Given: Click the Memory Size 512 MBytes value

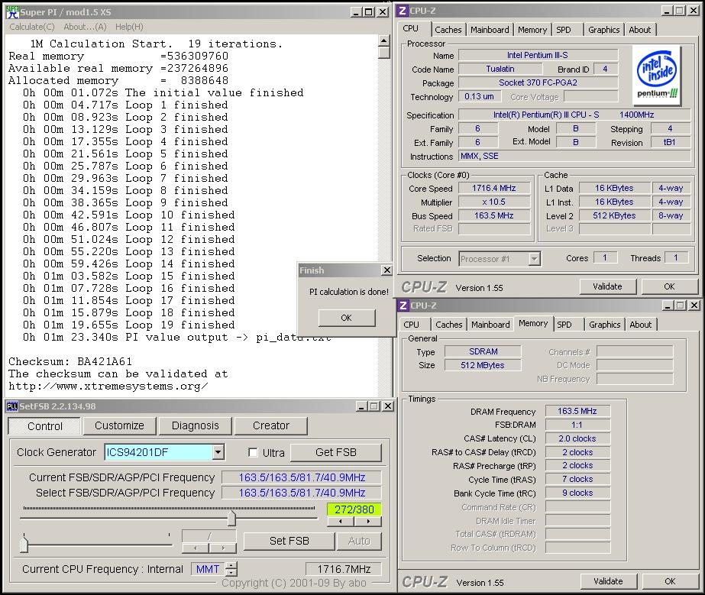Looking at the screenshot, I should [483, 365].
